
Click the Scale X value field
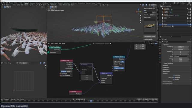(181, 58)
